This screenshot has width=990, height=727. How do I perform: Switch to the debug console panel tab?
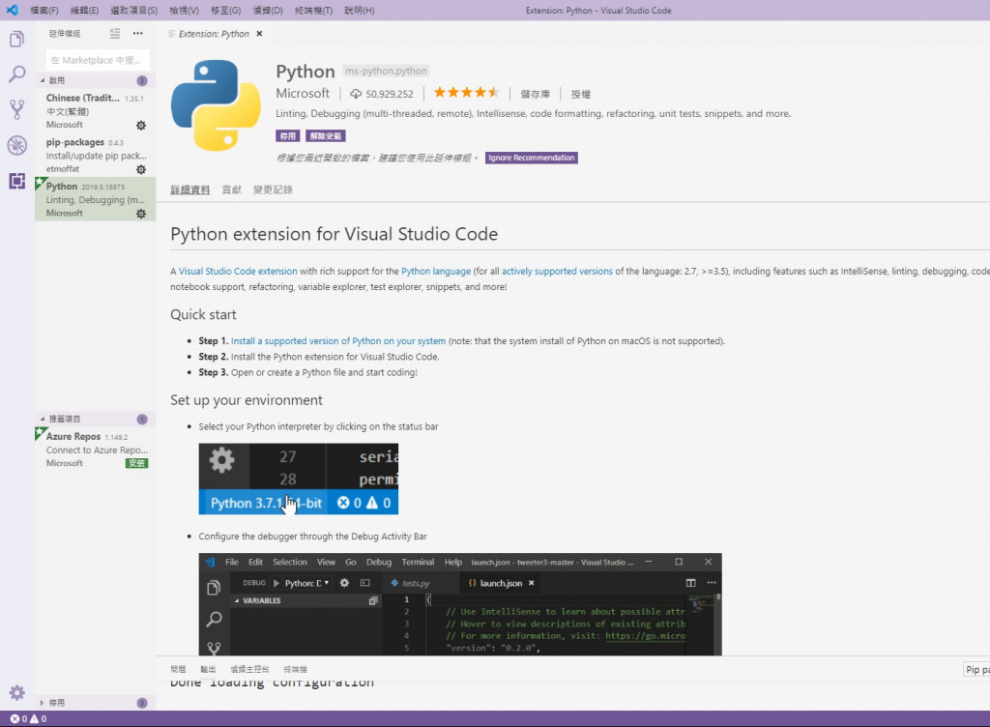[x=249, y=669]
